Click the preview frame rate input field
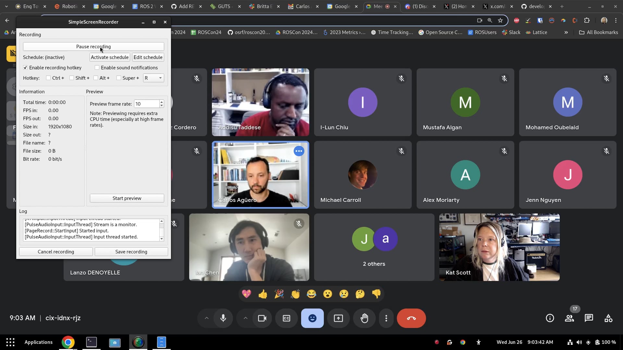Image resolution: width=623 pixels, height=350 pixels. [147, 104]
